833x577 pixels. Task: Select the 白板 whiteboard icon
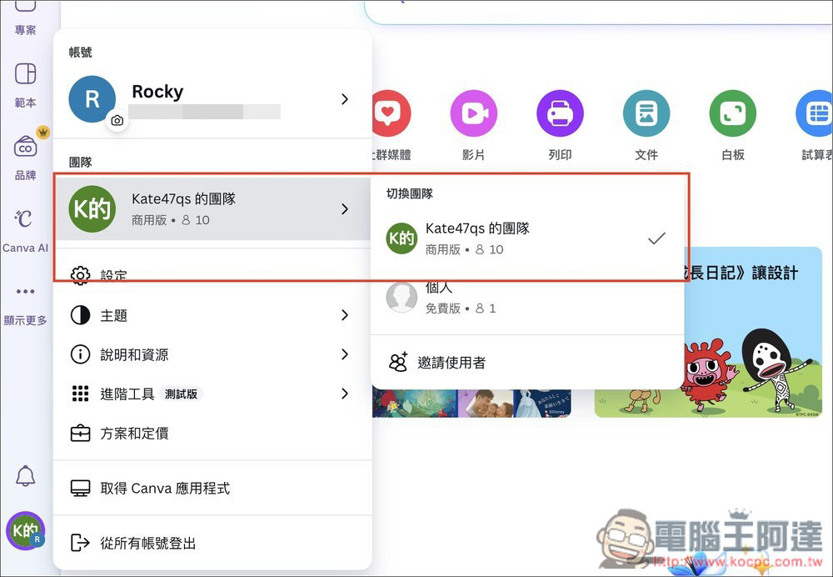(732, 113)
